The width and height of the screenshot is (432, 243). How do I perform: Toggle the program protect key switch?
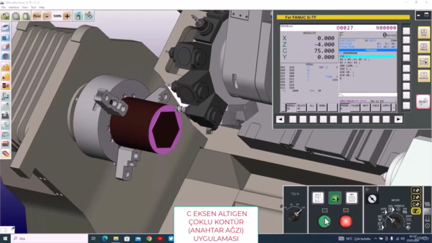[x=372, y=198]
